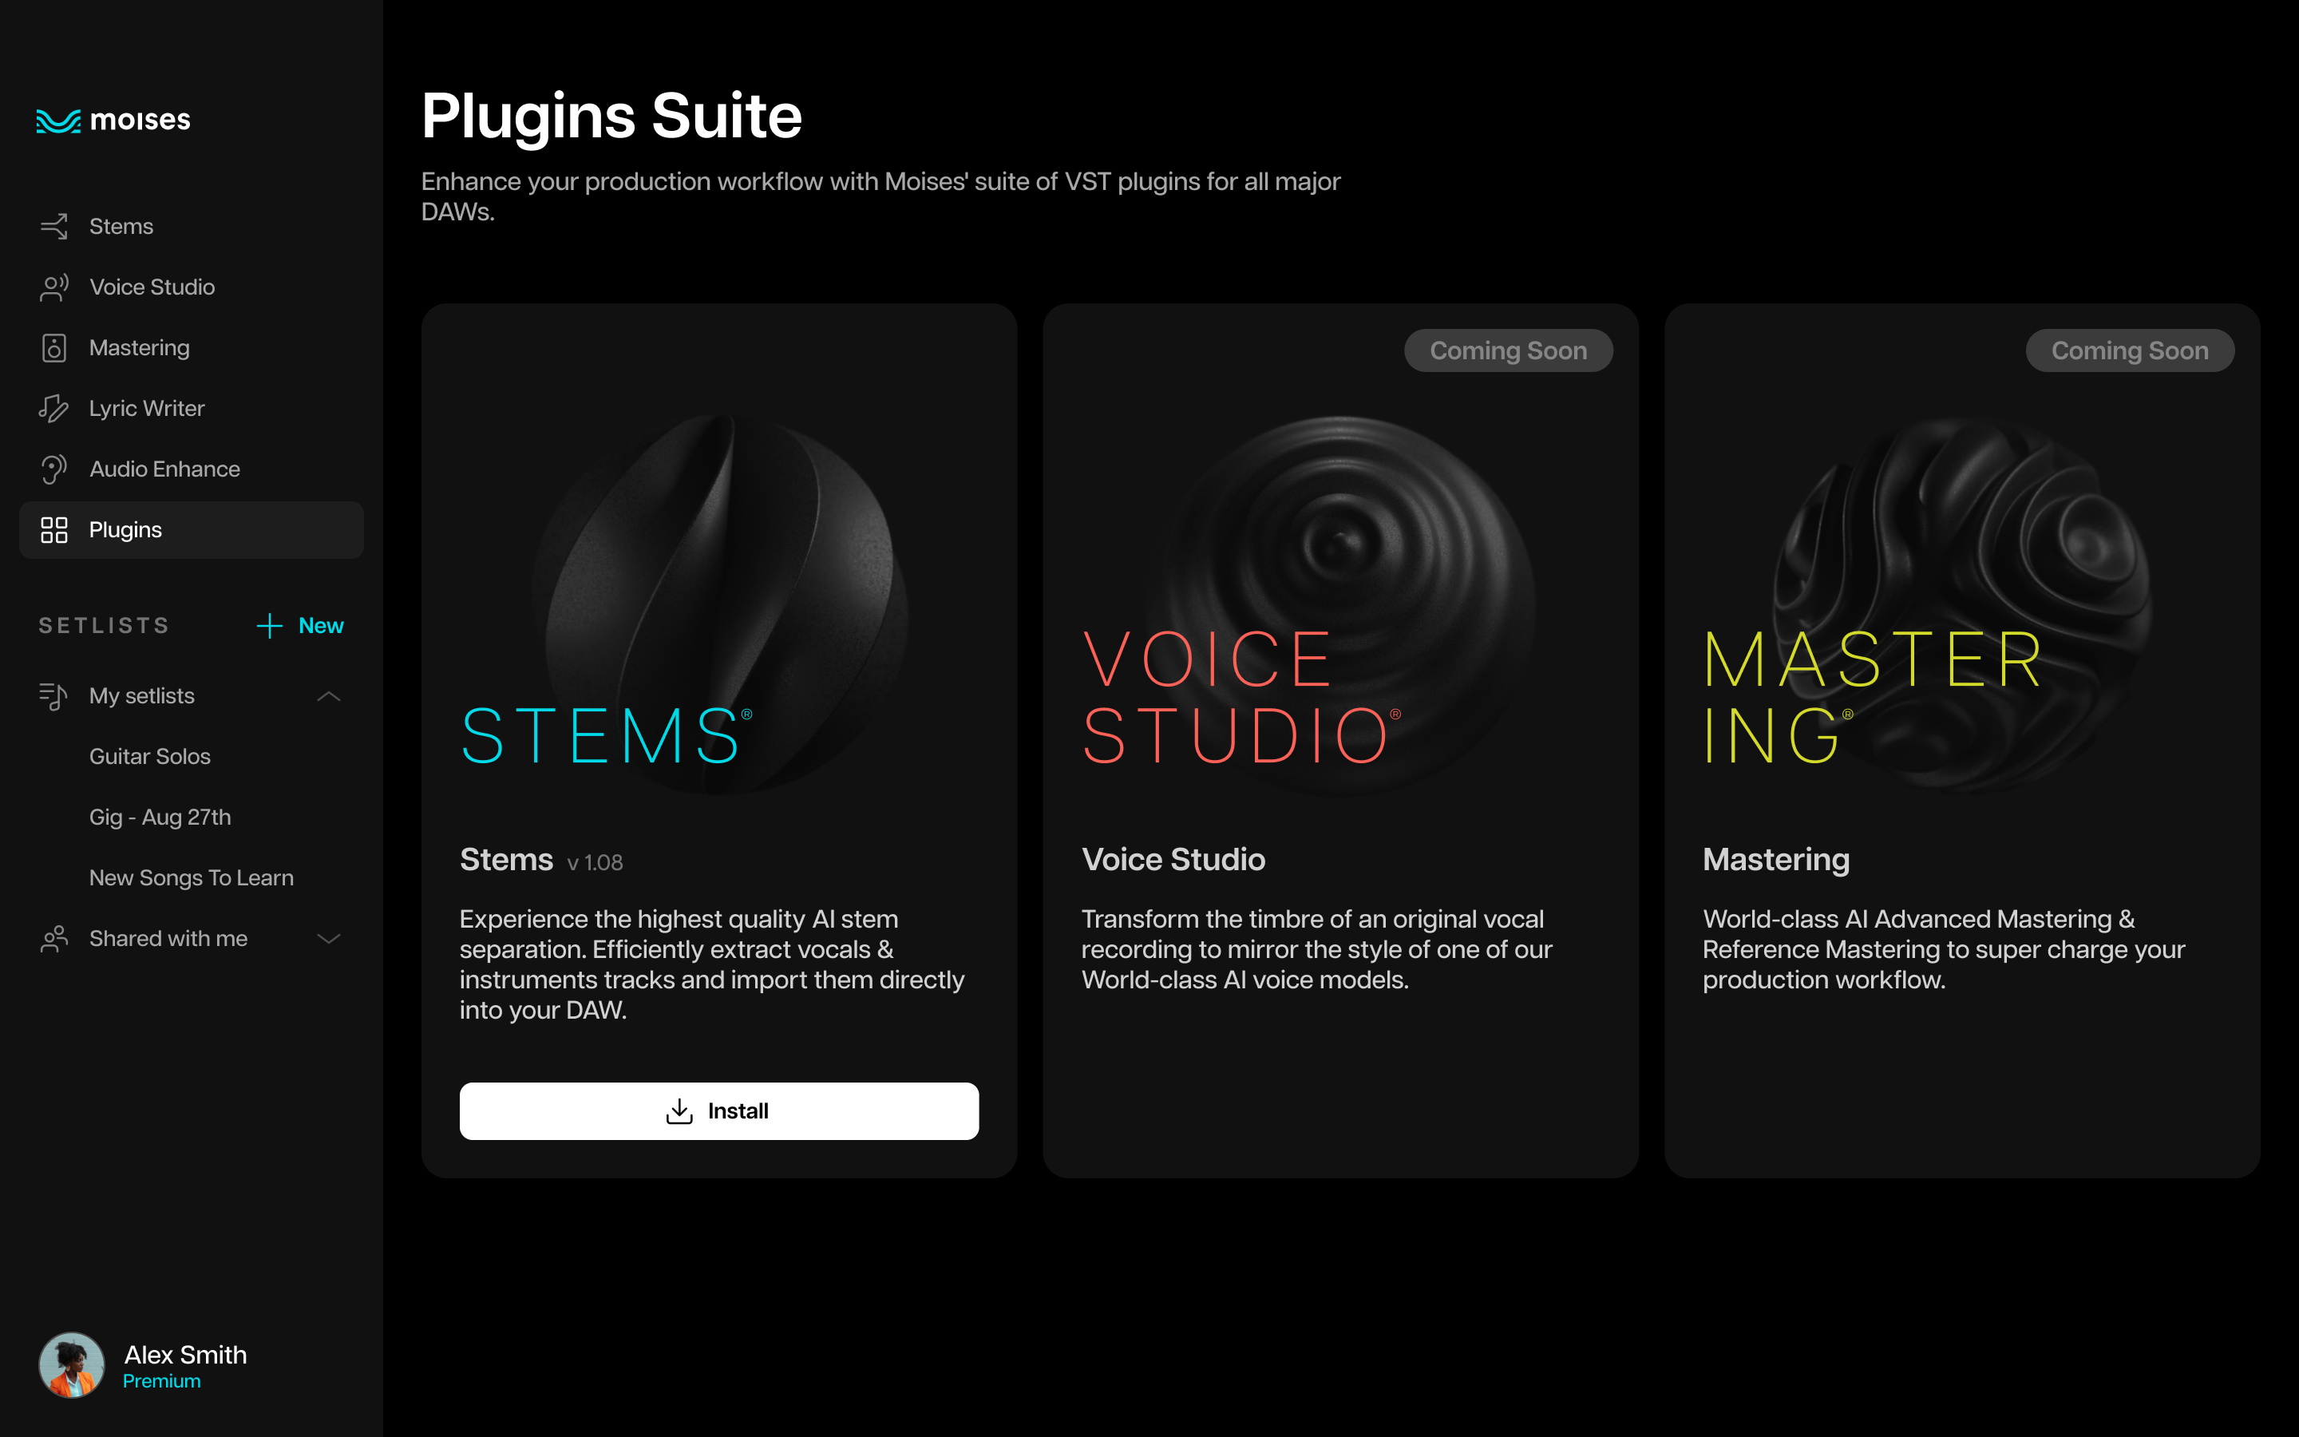The width and height of the screenshot is (2299, 1437).
Task: Click the Stems card title
Action: pyautogui.click(x=506, y=859)
